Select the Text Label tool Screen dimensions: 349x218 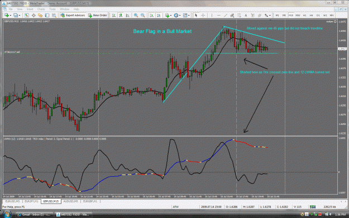click(x=252, y=16)
